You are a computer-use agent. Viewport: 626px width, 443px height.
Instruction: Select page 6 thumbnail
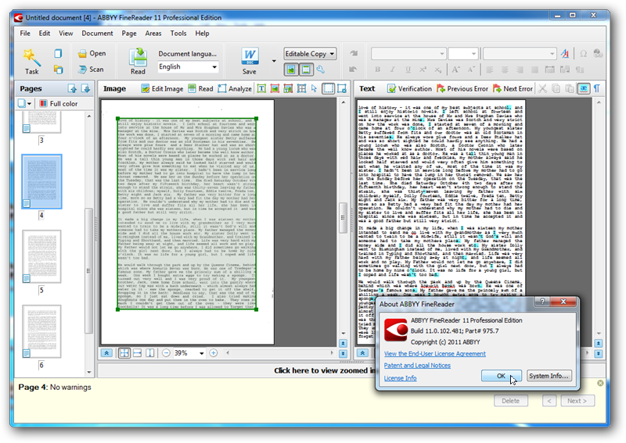(41, 331)
